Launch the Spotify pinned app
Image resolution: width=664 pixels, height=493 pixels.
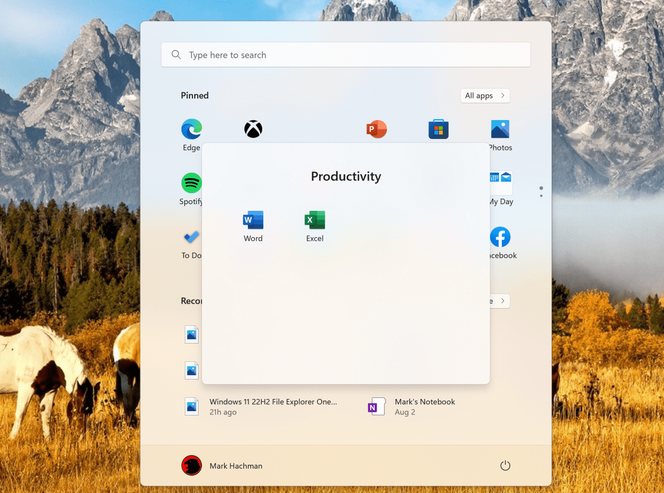(x=191, y=189)
